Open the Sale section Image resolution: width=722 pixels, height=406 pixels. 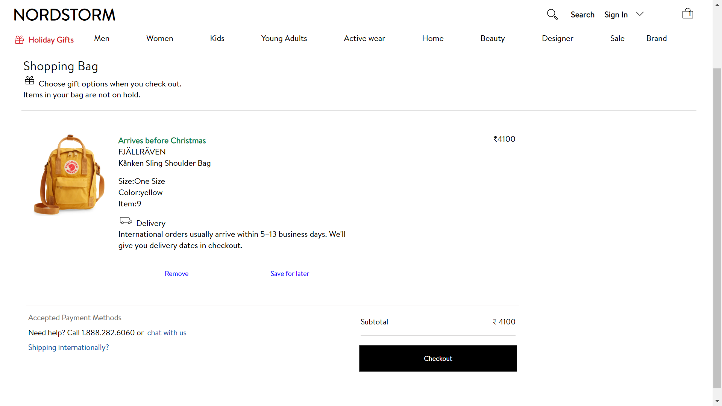click(x=617, y=38)
